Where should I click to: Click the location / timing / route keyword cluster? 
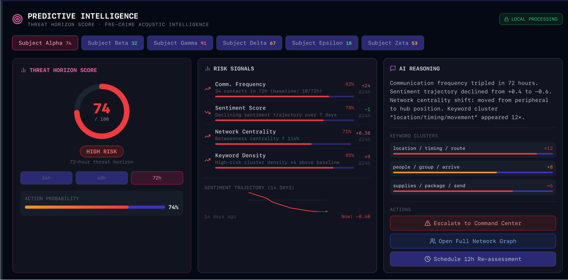(x=473, y=150)
